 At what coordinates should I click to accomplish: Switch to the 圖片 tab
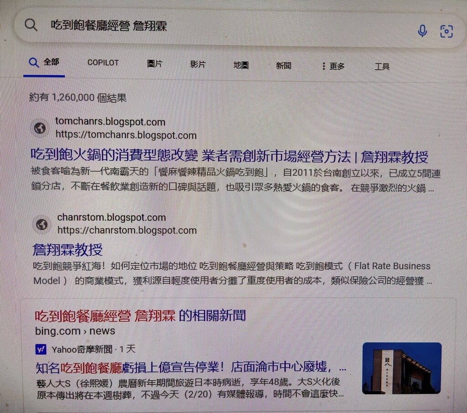pyautogui.click(x=155, y=64)
